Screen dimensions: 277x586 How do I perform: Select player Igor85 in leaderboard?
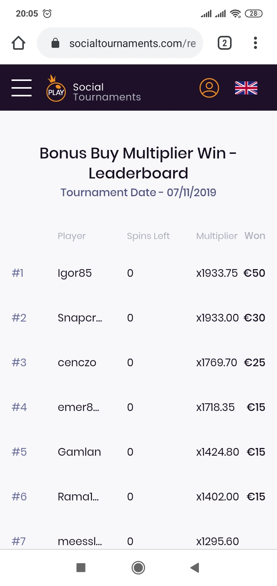pyautogui.click(x=75, y=273)
